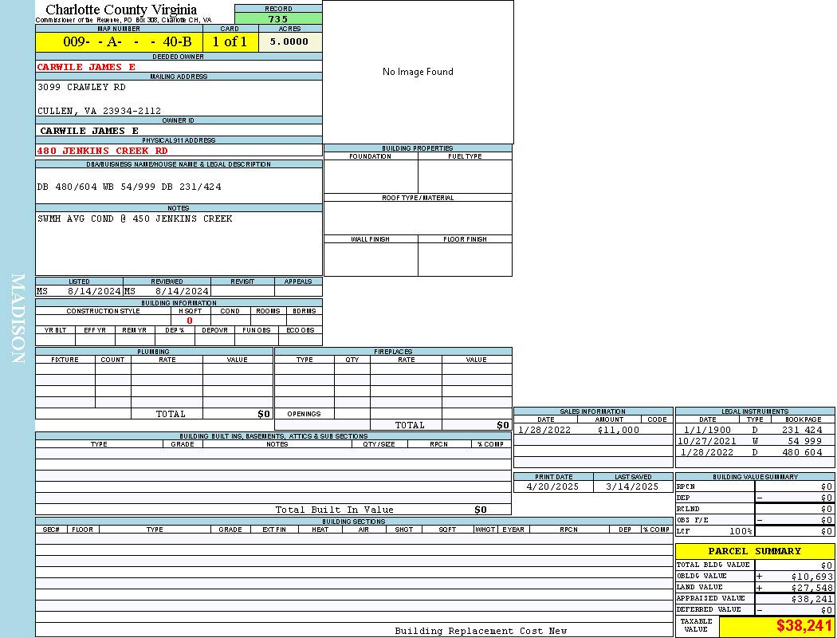Click the No Image Found placeholder

coord(418,72)
